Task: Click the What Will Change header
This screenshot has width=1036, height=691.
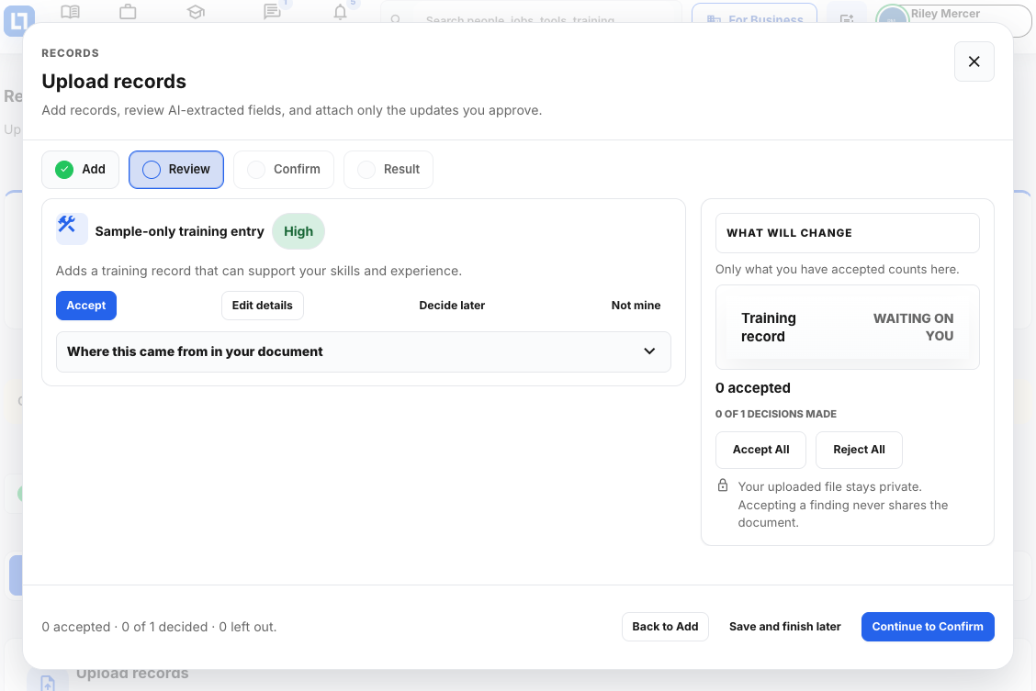Action: (x=847, y=233)
